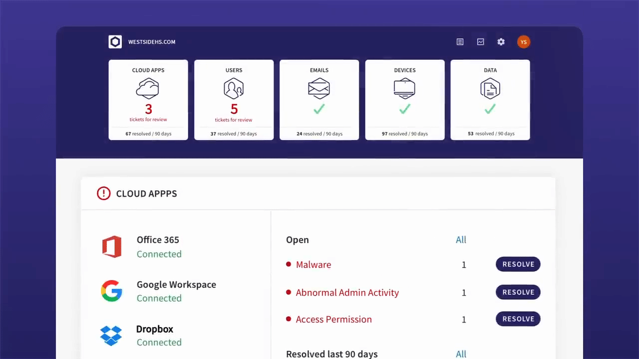Open the Malware ticket link
The image size is (639, 359).
pyautogui.click(x=314, y=265)
